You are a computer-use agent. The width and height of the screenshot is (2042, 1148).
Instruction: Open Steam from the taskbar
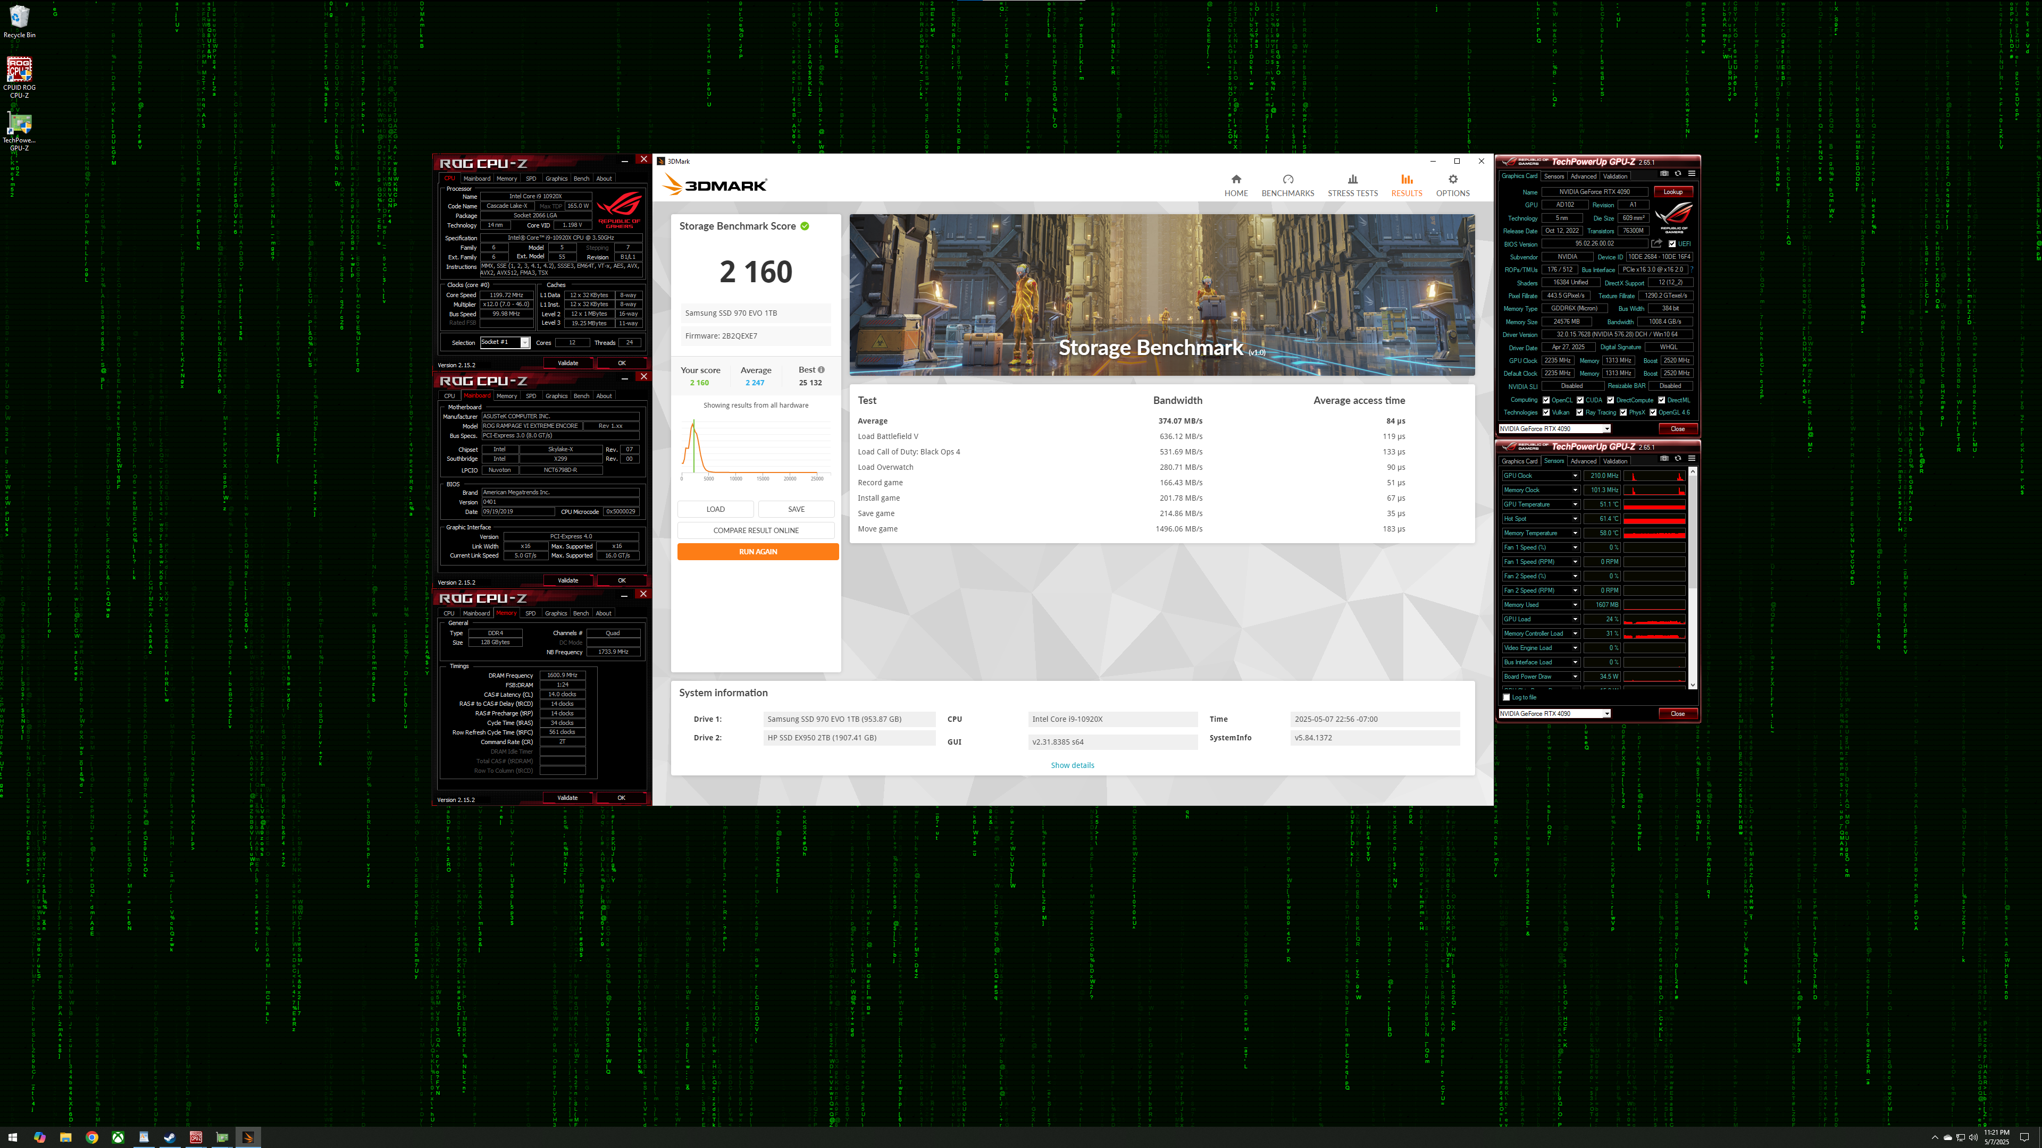point(170,1137)
